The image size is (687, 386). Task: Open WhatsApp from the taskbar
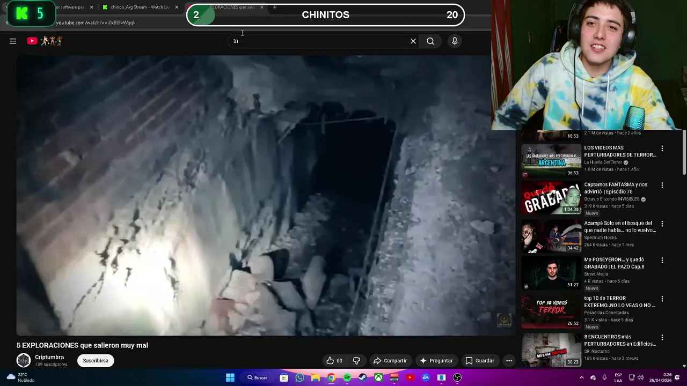coord(299,377)
